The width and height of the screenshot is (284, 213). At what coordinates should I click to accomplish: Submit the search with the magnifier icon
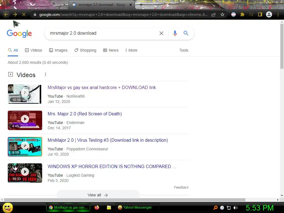186,33
